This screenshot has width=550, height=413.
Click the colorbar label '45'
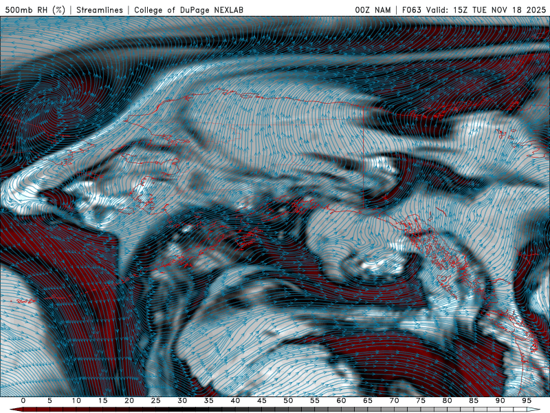click(262, 401)
